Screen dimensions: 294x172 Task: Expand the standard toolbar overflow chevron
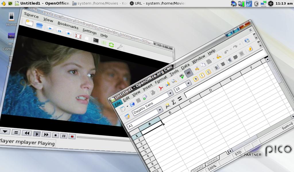point(254,34)
